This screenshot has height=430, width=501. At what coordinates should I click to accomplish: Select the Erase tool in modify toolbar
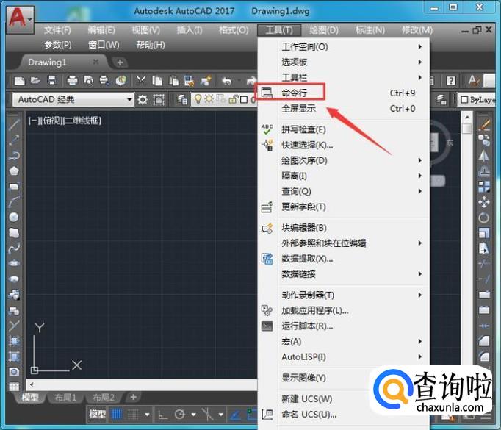pos(484,125)
